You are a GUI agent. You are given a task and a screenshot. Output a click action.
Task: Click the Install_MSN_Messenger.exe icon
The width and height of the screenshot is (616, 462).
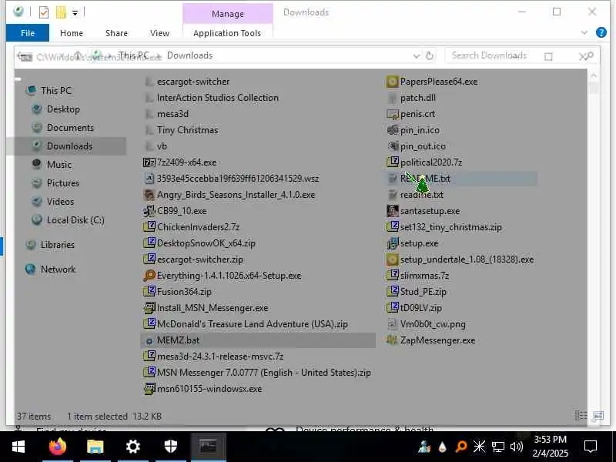149,308
